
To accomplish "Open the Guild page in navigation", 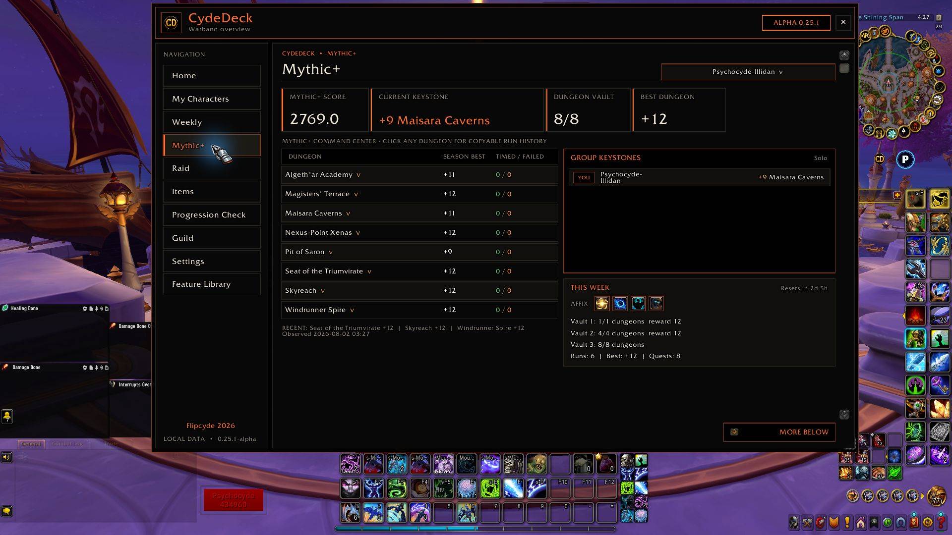I will click(211, 238).
